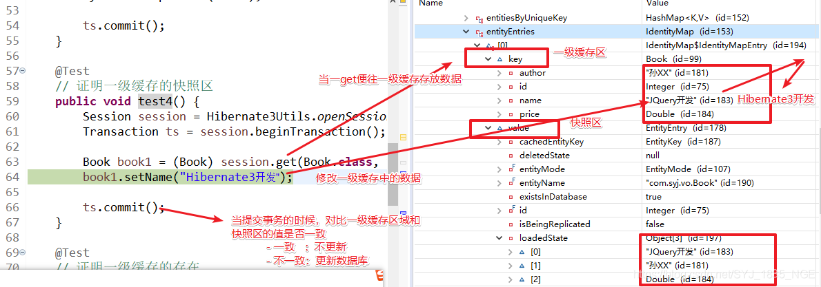The height and width of the screenshot is (287, 821).
Task: Collapse the loadedState array node
Action: pos(499,238)
